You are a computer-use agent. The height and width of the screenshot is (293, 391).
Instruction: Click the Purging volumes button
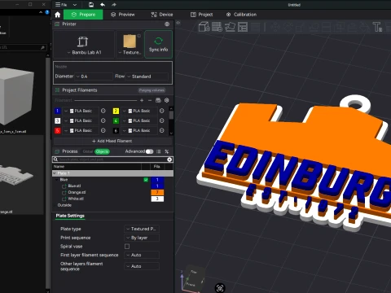(152, 90)
